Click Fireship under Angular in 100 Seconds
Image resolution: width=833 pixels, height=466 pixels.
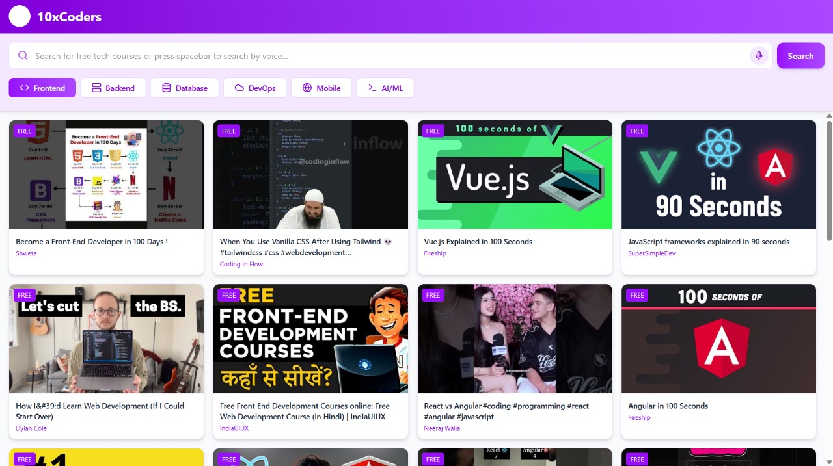639,417
